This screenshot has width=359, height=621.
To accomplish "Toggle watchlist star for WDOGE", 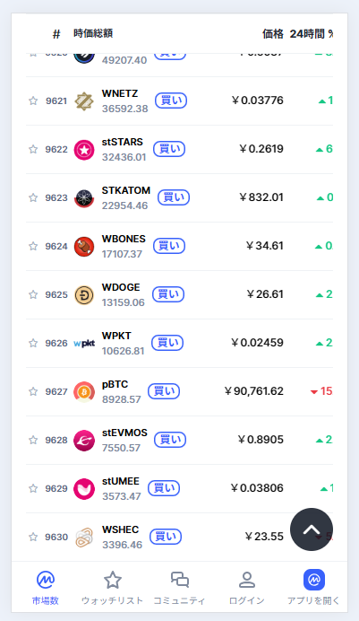I will [x=33, y=294].
